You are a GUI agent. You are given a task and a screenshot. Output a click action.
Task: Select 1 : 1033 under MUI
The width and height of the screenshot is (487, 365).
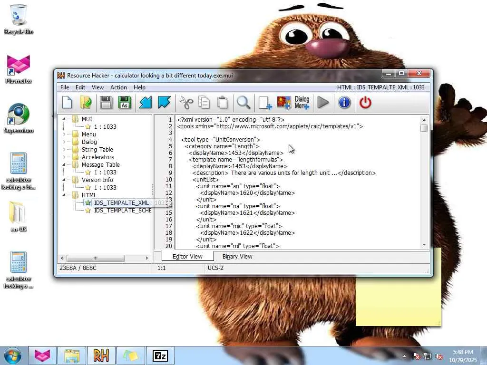coord(105,126)
